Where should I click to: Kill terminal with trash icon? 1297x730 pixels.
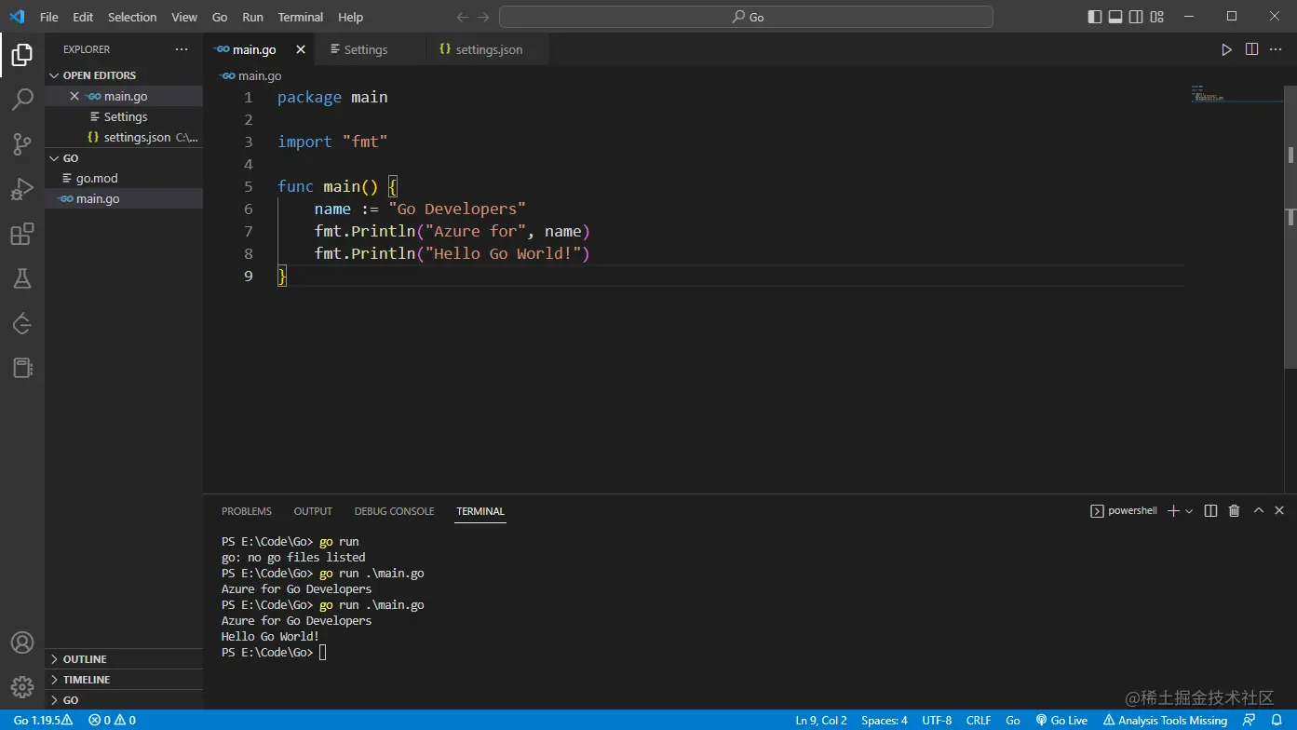(x=1234, y=510)
